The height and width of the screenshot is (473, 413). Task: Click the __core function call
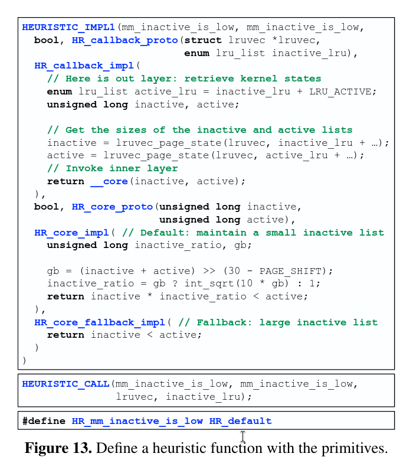(x=109, y=181)
